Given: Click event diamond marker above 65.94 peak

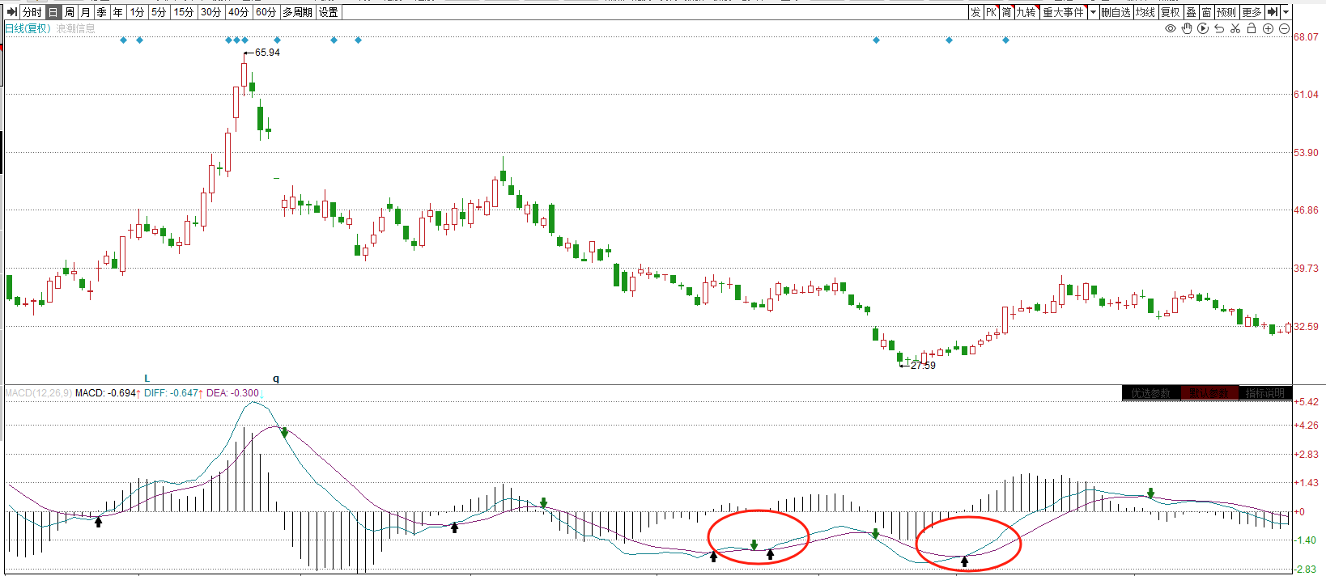Looking at the screenshot, I should 245,40.
